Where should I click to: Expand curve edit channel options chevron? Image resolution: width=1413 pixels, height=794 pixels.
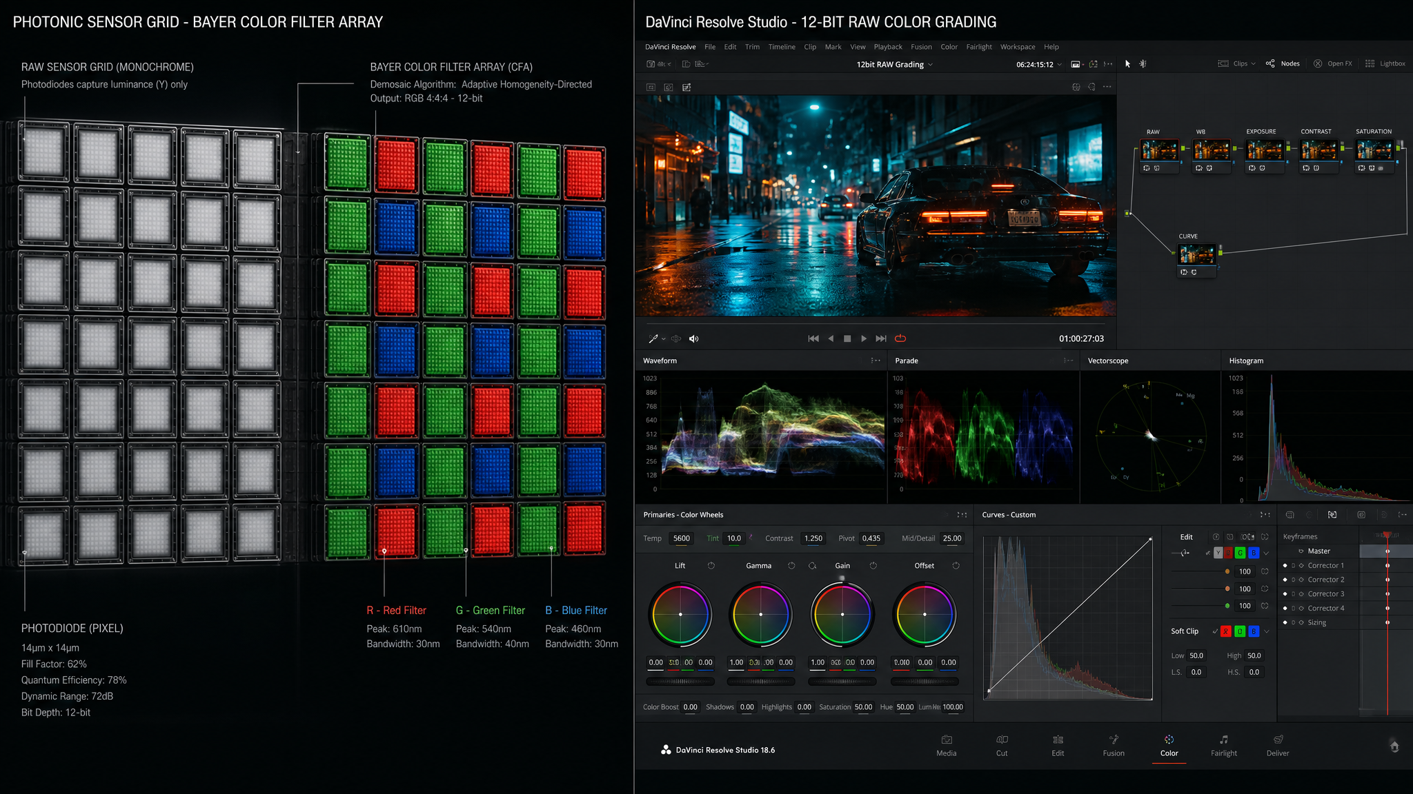pos(1266,553)
